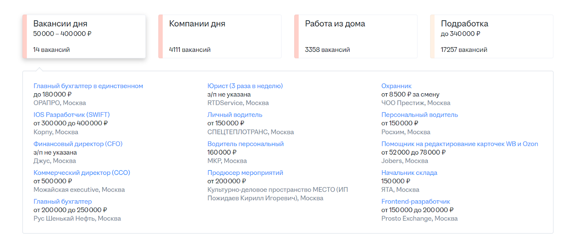
Task: Switch to the Компании дня tab
Action: (197, 24)
